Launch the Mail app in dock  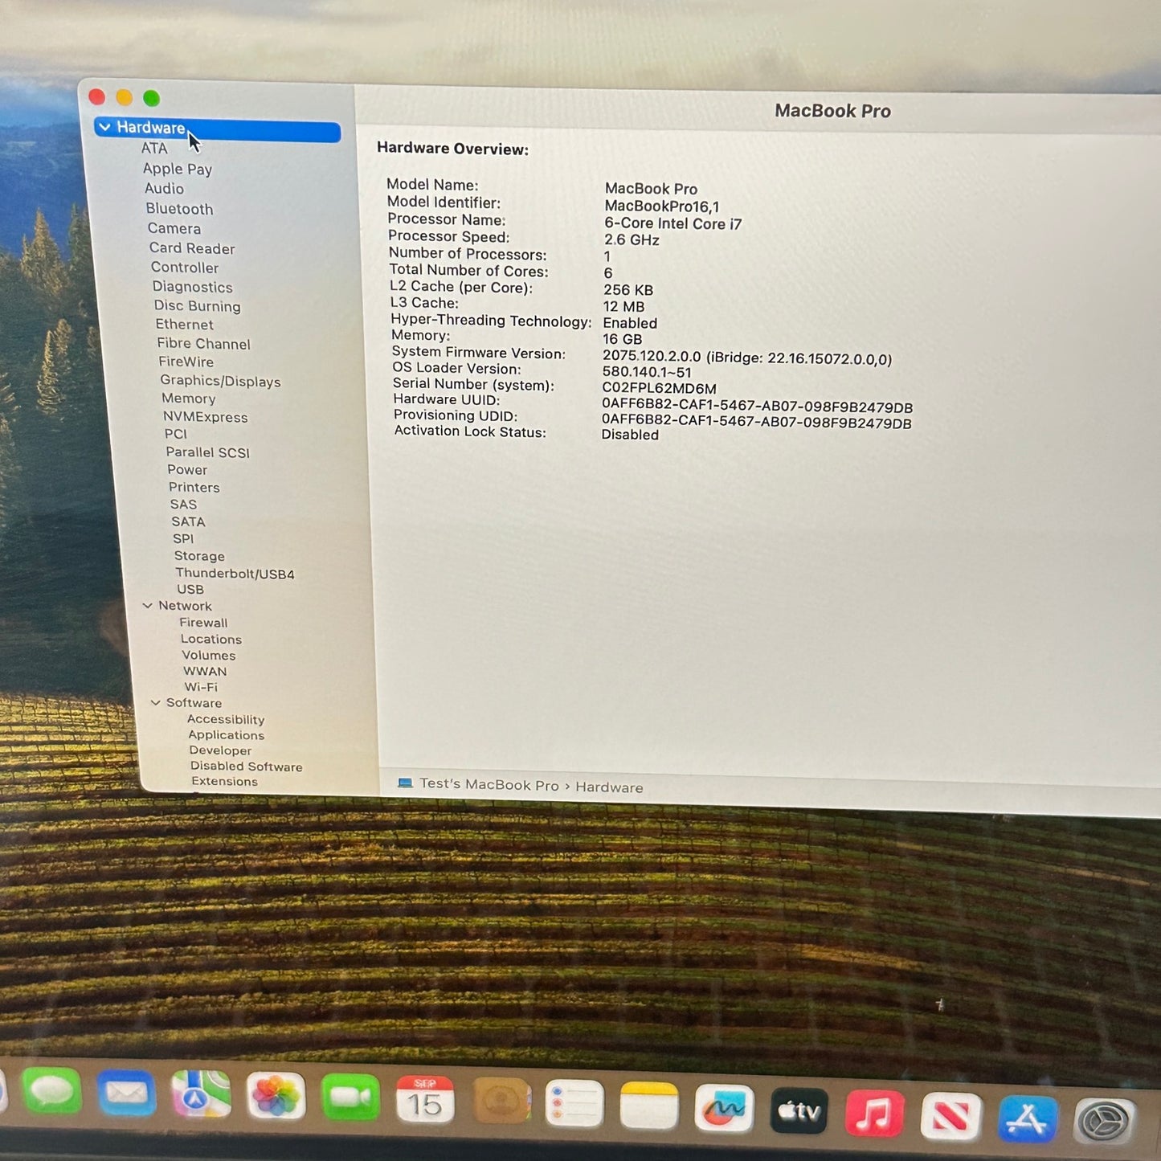[x=126, y=1094]
